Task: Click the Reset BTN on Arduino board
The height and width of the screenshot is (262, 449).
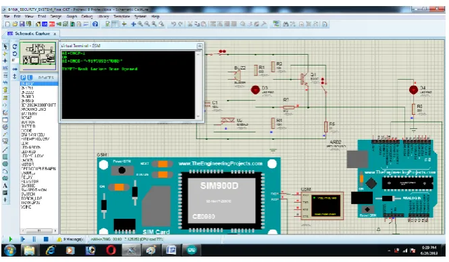Action: click(x=367, y=209)
